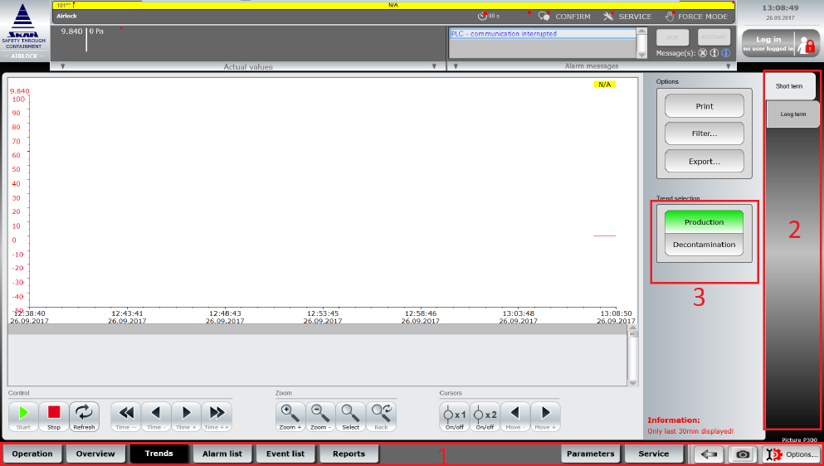Screen dimensions: 824x466
Task: Move cursor left with Move - arrow
Action: click(515, 416)
